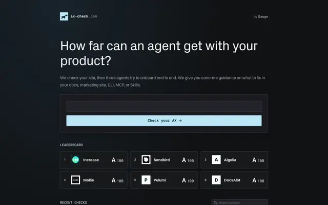This screenshot has height=205, width=328.
Task: Click the Increase logo icon
Action: [x=75, y=160]
